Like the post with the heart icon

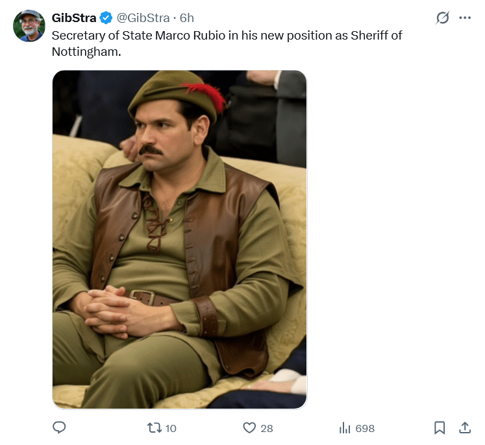point(249,427)
